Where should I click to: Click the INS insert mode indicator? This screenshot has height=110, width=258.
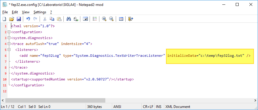(x=159, y=107)
